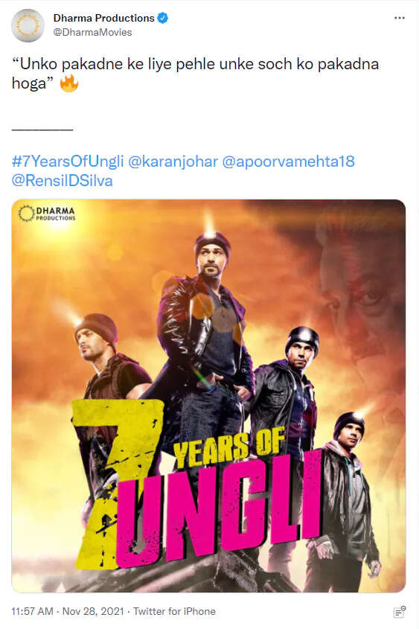Click the document icon at bottom right
The height and width of the screenshot is (629, 419).
click(400, 612)
